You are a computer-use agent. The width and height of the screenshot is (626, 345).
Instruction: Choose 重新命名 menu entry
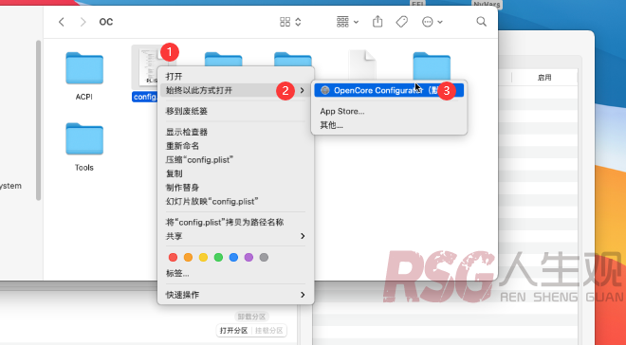[235, 146]
